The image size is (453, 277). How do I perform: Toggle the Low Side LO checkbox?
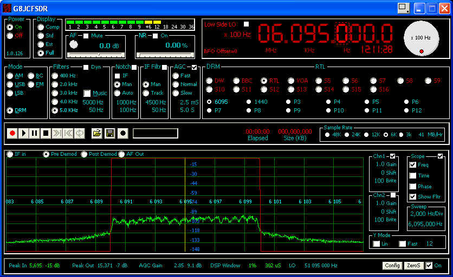pyautogui.click(x=247, y=24)
